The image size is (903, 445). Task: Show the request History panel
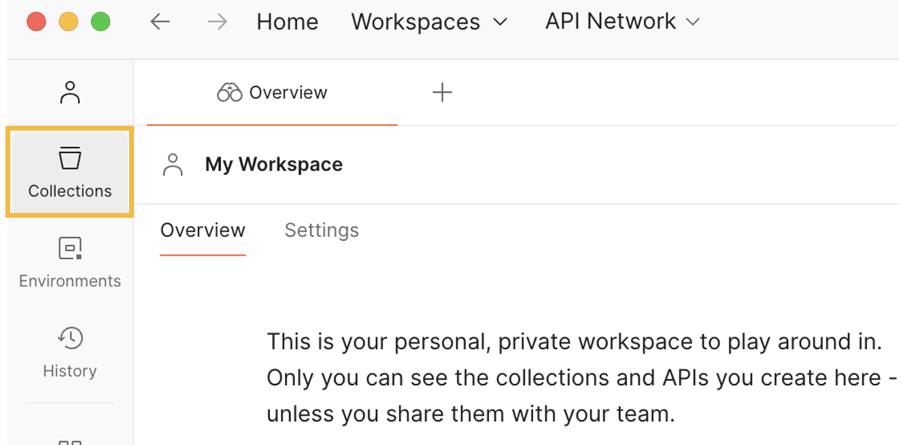coord(70,352)
